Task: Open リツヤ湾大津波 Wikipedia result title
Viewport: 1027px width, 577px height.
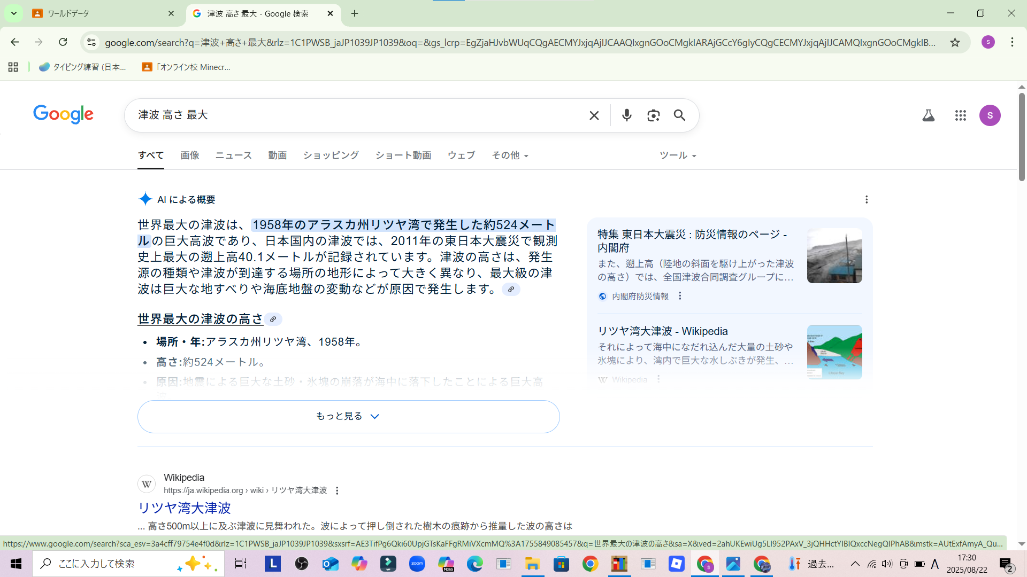Action: pos(185,508)
